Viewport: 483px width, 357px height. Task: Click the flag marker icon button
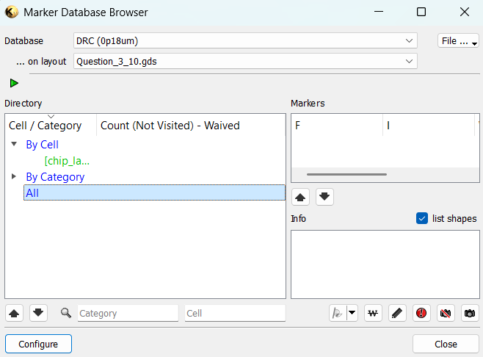[338, 313]
